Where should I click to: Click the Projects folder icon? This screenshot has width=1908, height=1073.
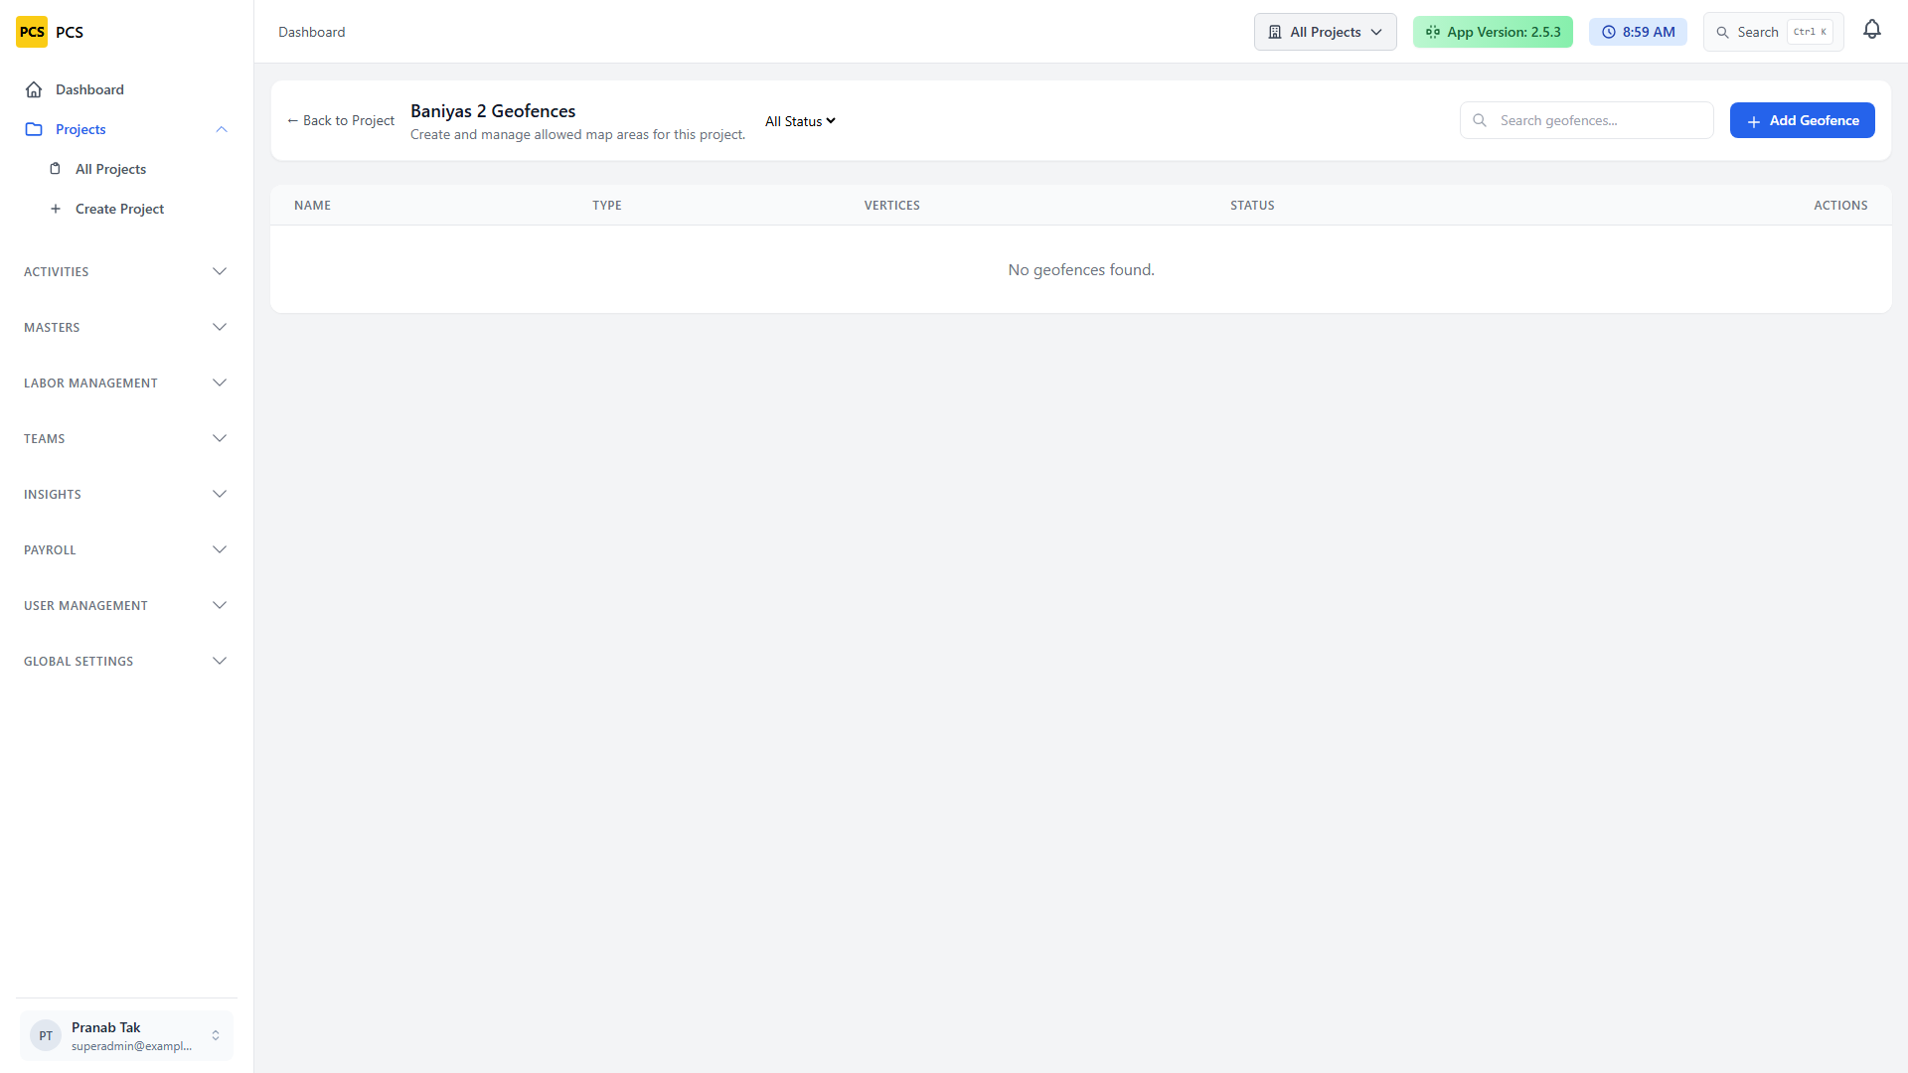coord(34,129)
